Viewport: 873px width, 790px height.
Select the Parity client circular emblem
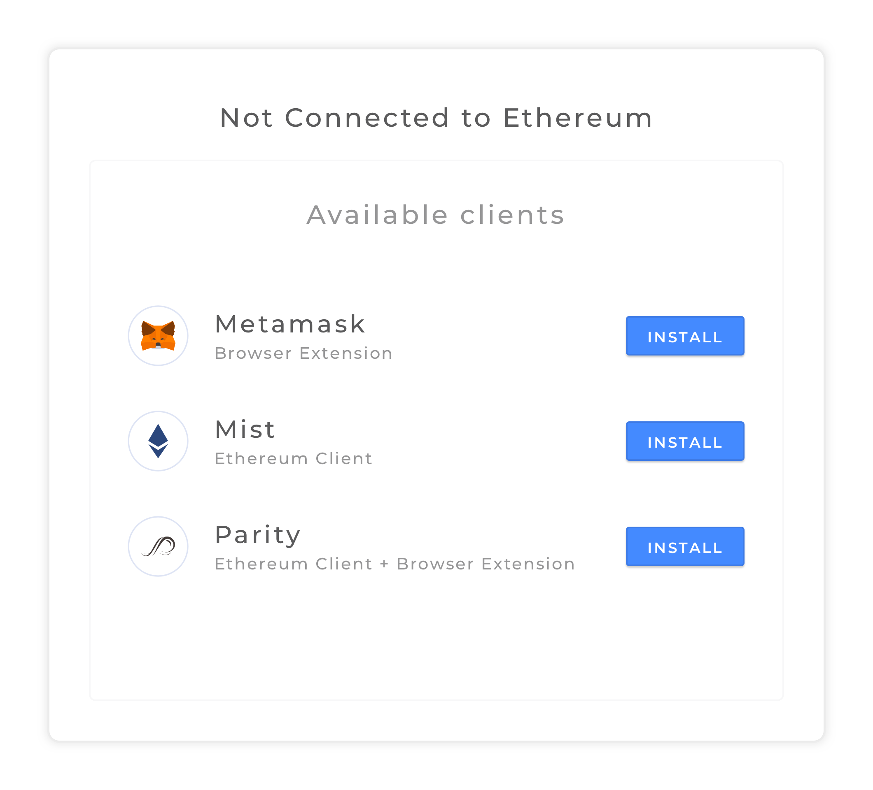[159, 546]
